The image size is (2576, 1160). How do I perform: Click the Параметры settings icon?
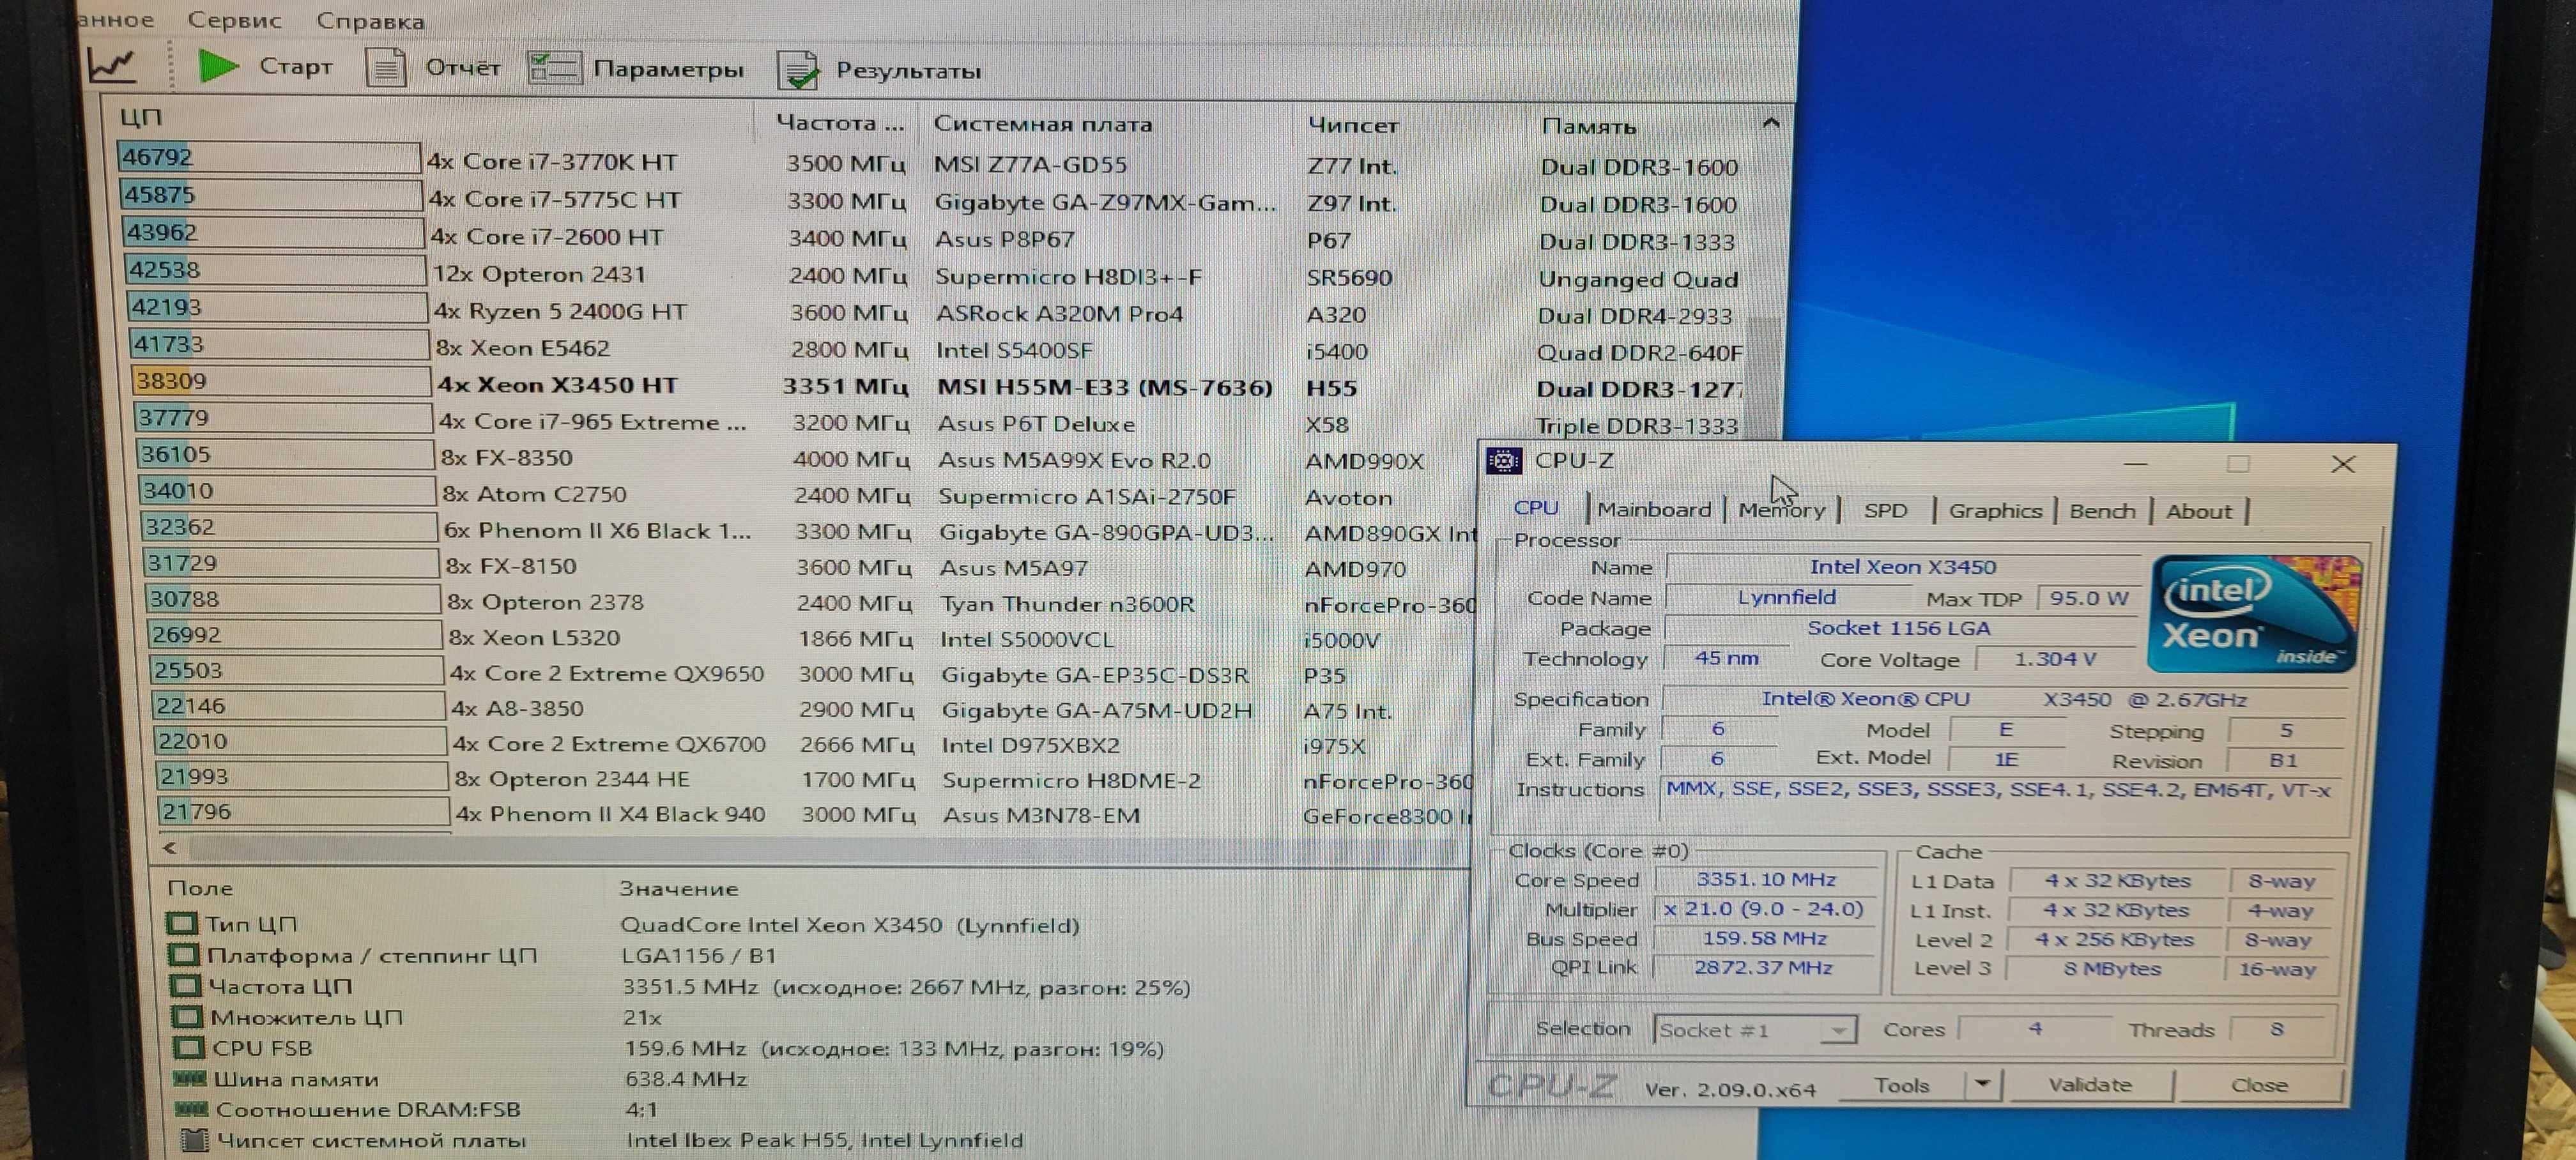pyautogui.click(x=554, y=68)
